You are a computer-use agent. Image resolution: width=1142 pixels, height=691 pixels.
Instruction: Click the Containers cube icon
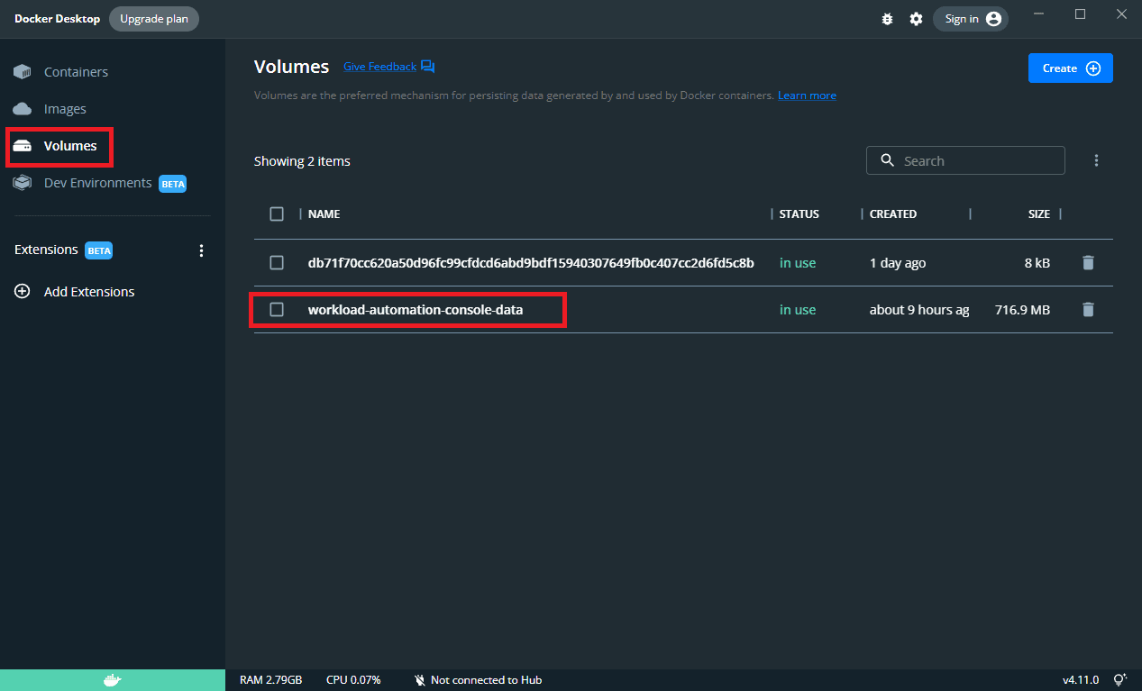[x=23, y=72]
